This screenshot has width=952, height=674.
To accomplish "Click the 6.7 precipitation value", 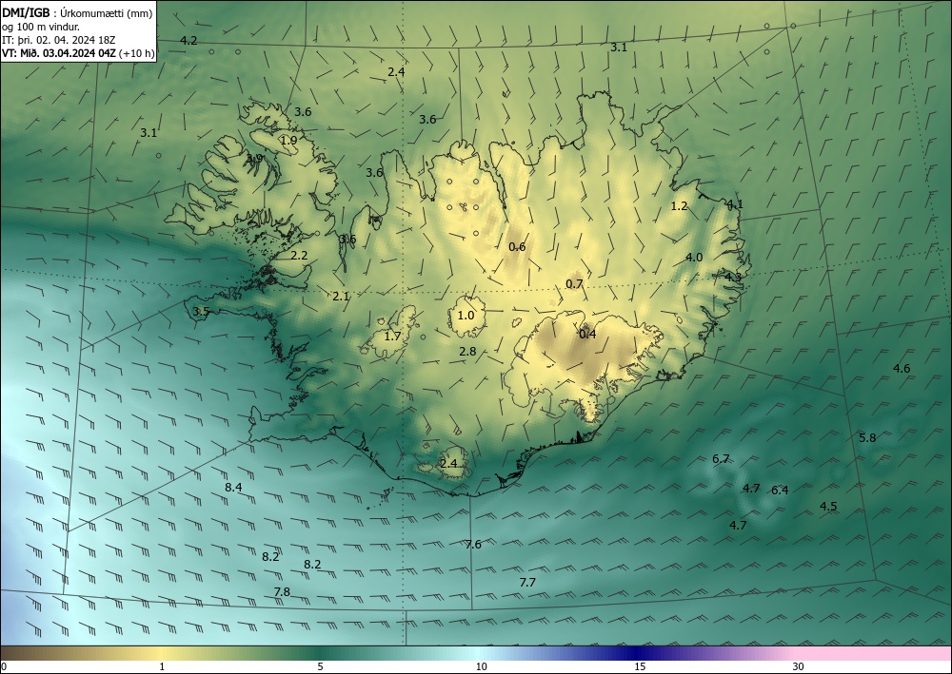I will (x=721, y=459).
